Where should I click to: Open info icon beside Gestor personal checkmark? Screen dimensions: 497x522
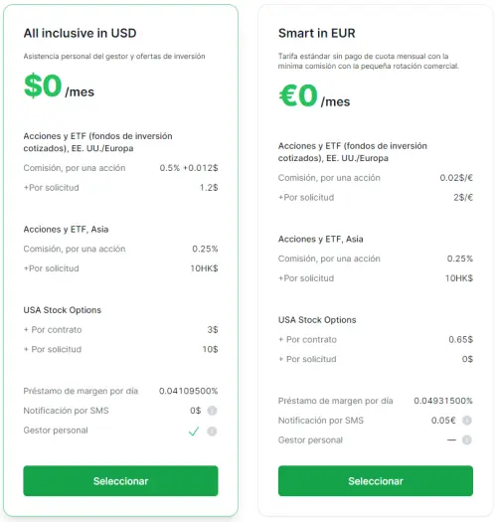coord(212,432)
